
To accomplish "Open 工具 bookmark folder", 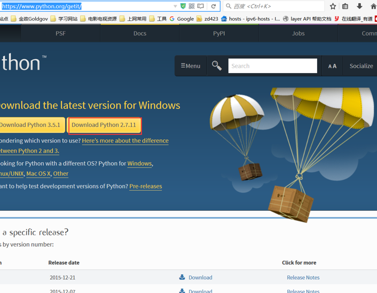I will pyautogui.click(x=158, y=19).
